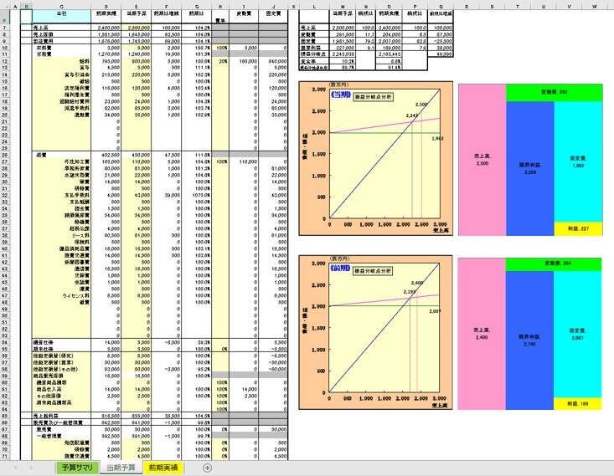Click the 売上総利益 row label
This screenshot has height=476, width=614.
61,416
